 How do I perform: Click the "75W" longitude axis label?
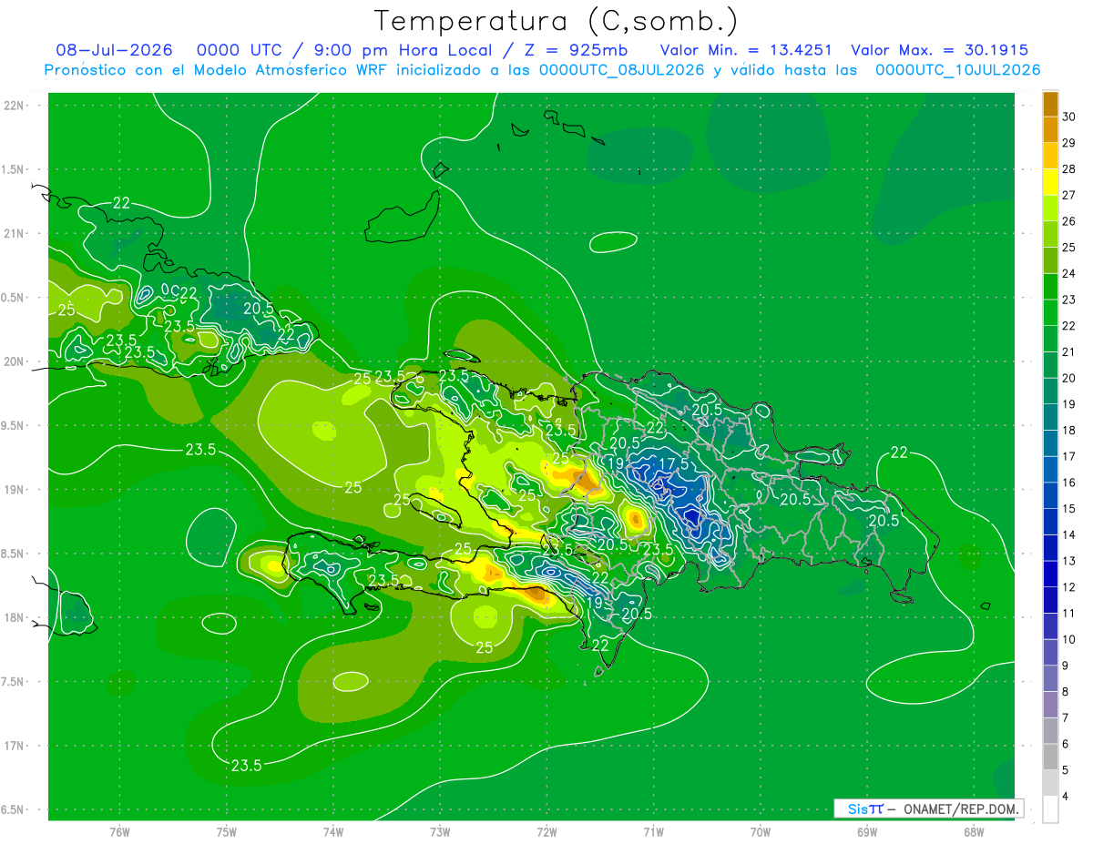point(227,832)
